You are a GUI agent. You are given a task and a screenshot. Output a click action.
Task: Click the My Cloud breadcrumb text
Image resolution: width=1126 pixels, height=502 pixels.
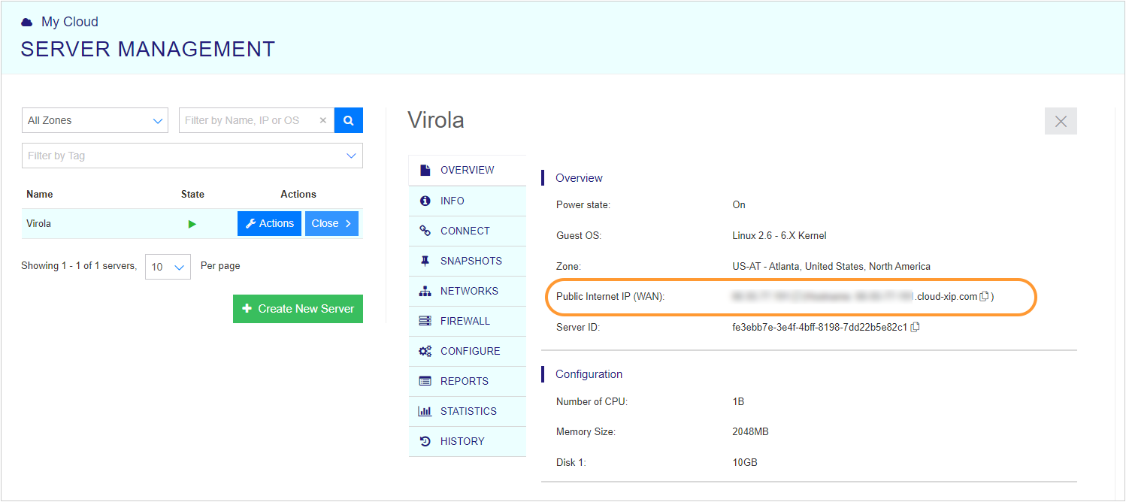70,22
